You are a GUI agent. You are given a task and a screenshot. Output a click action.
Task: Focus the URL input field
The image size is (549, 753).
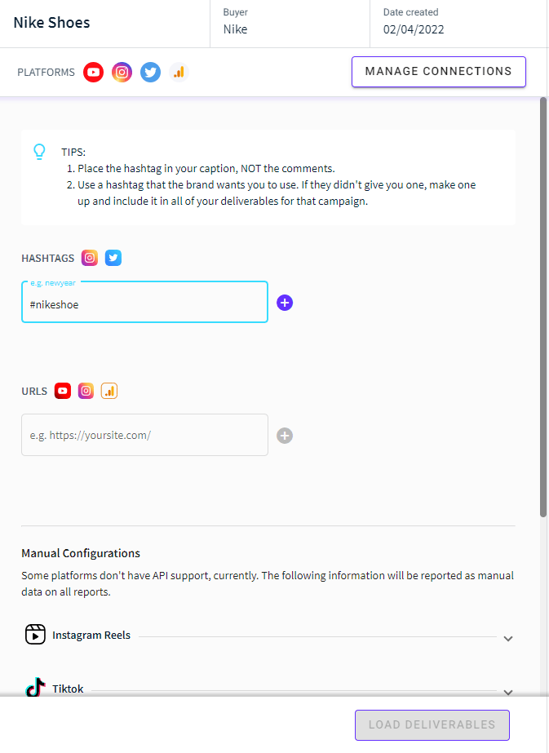coord(144,435)
